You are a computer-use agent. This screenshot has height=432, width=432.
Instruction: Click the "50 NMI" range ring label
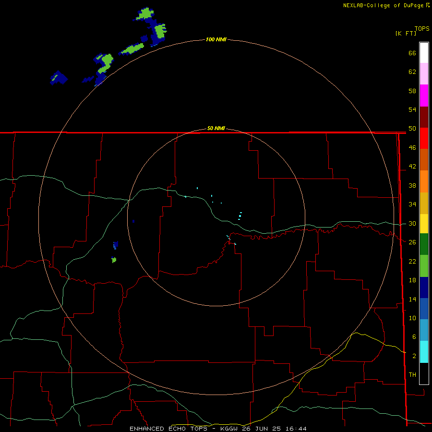pos(216,128)
